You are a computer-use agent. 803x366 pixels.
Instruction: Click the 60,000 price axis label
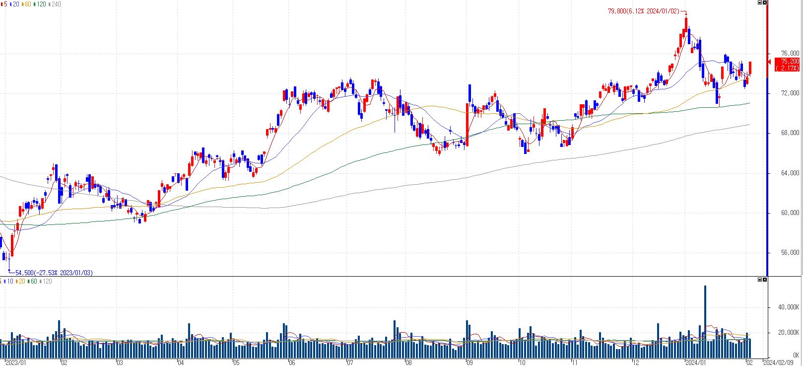point(790,213)
